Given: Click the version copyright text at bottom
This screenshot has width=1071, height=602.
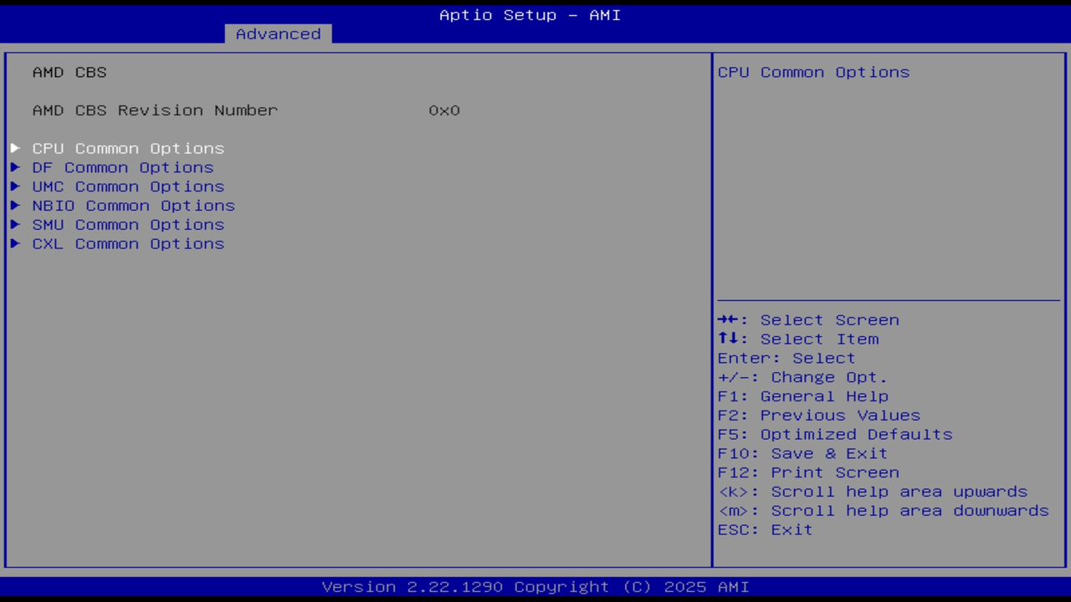Looking at the screenshot, I should [x=535, y=586].
